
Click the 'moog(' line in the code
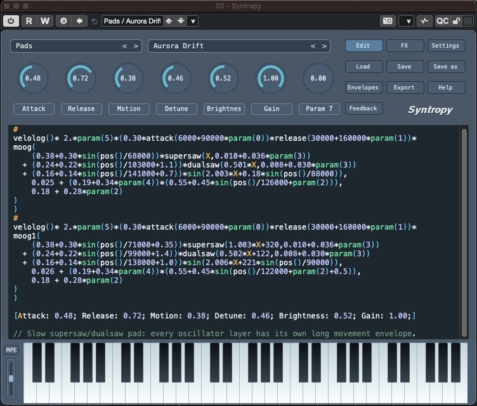24,147
